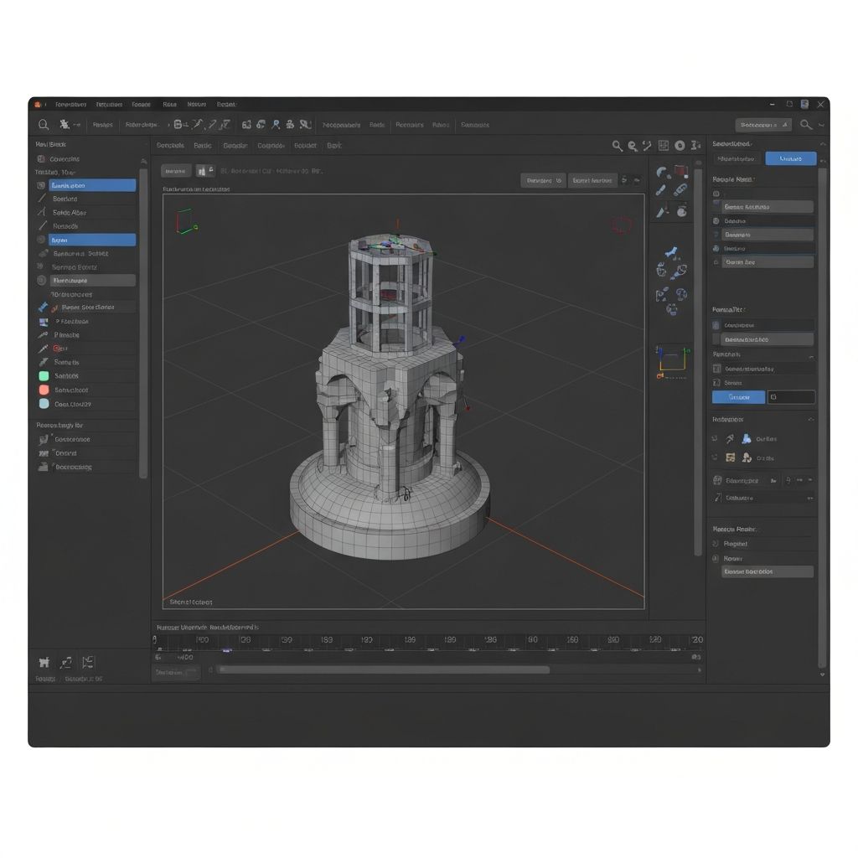Select the Magnify search icon in the toolbar

tap(42, 124)
